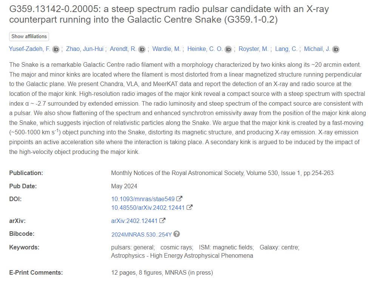The image size is (375, 286).
Task: Click the 'arXiv:' field label
Action: click(17, 221)
